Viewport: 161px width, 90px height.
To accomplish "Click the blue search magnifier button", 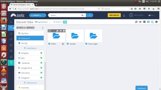I will coord(90,15).
